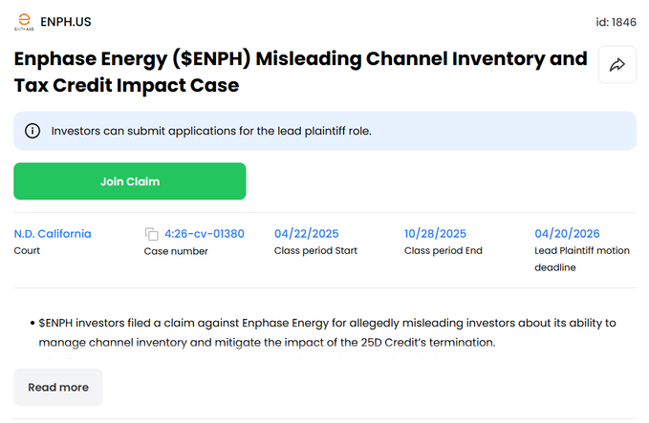
Task: Click the lead plaintiff applications notice banner
Action: click(325, 131)
